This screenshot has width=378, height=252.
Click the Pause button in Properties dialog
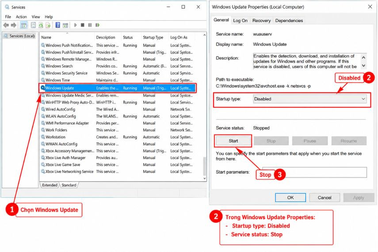[310, 141]
